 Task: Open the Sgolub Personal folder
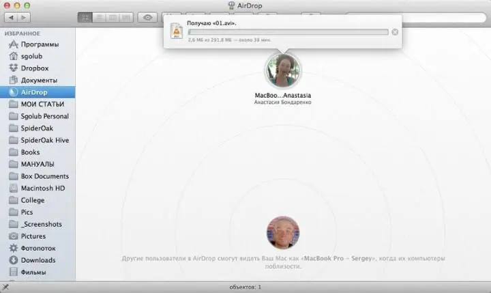click(38, 116)
